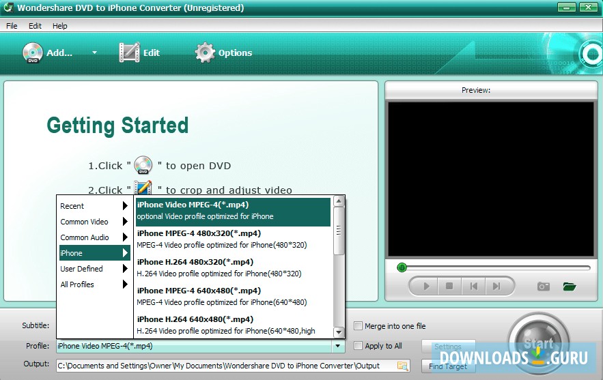This screenshot has height=380, width=603.
Task: Select iPhone H.264 640x480 profile
Action: tap(233, 325)
